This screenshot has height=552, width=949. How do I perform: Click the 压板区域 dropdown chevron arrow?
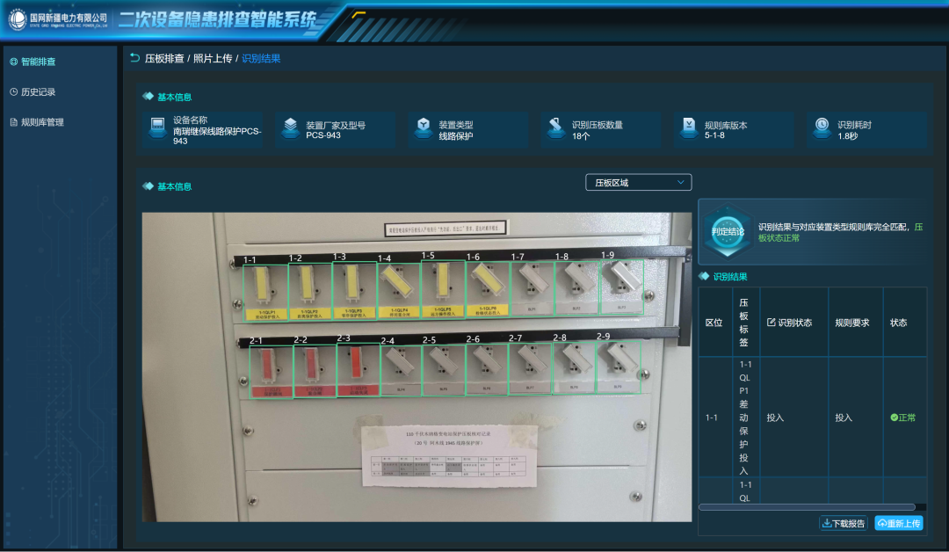(x=681, y=182)
